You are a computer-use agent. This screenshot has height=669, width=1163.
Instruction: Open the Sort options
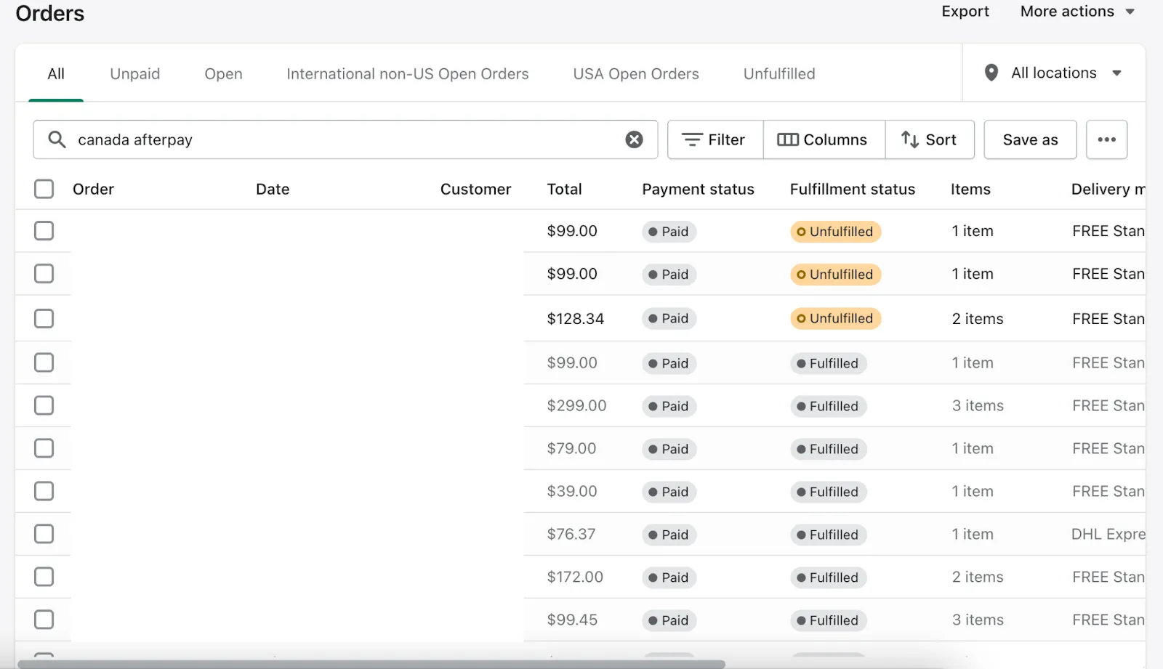[930, 139]
